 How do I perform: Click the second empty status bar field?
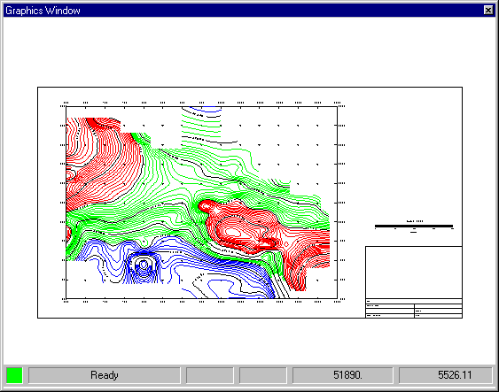263,375
